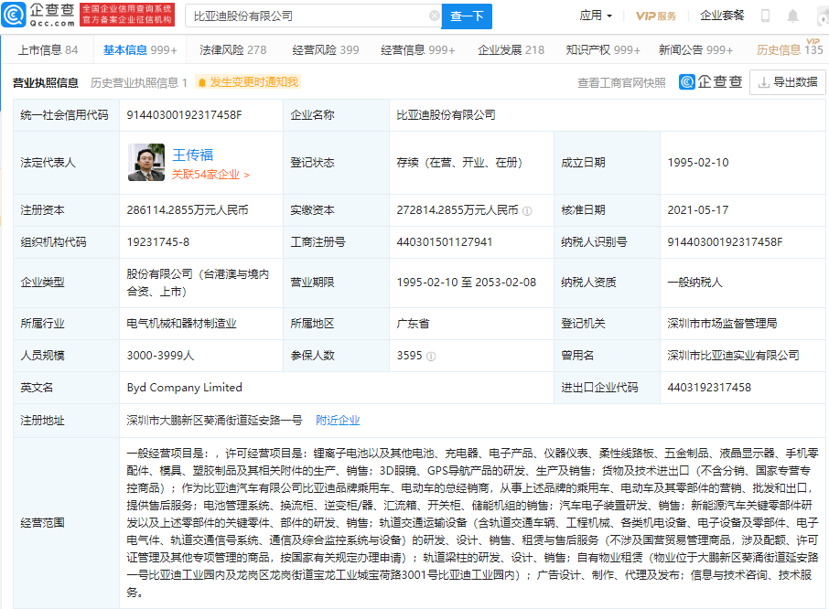Viewport: 829px width, 609px height.
Task: Open the notification bell icon
Action: point(792,15)
